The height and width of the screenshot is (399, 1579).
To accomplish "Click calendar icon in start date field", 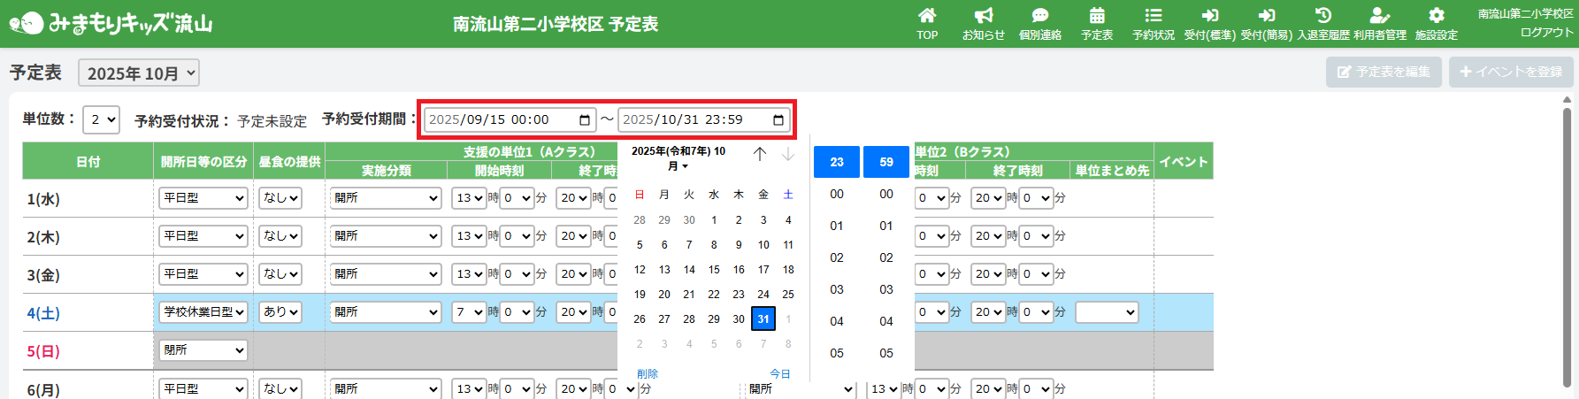I will [x=585, y=120].
